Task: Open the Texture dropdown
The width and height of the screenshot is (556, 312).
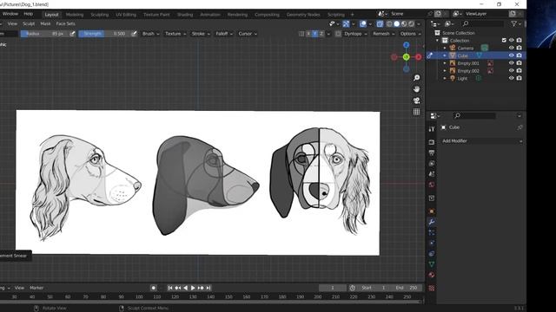Action: [175, 34]
